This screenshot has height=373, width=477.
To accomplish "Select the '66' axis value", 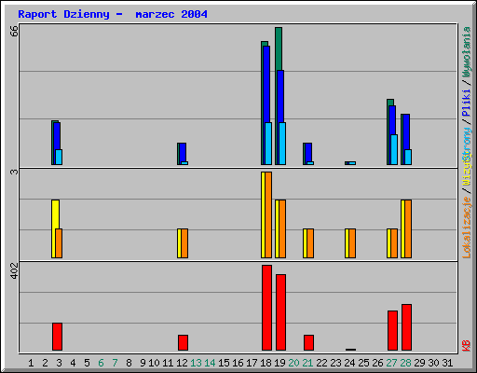I will point(14,31).
